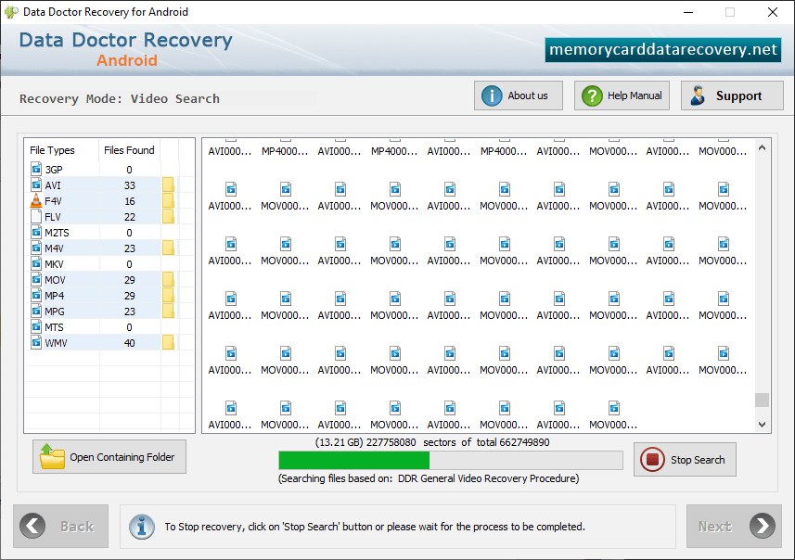
Task: Click Recovery Mode: Video Search label
Action: pos(120,98)
